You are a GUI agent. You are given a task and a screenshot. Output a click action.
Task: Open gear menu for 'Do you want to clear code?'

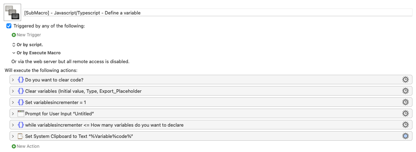tap(405, 80)
